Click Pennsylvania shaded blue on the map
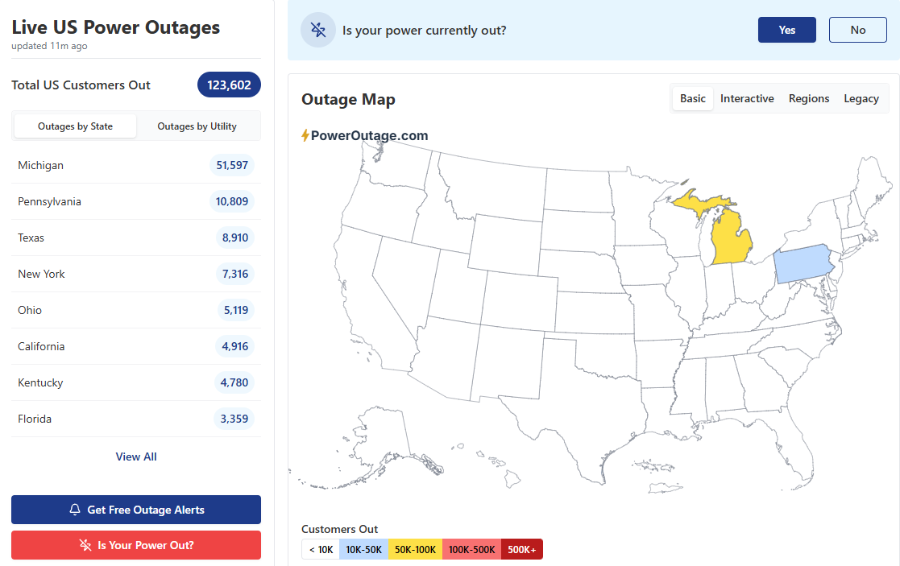 coord(803,264)
